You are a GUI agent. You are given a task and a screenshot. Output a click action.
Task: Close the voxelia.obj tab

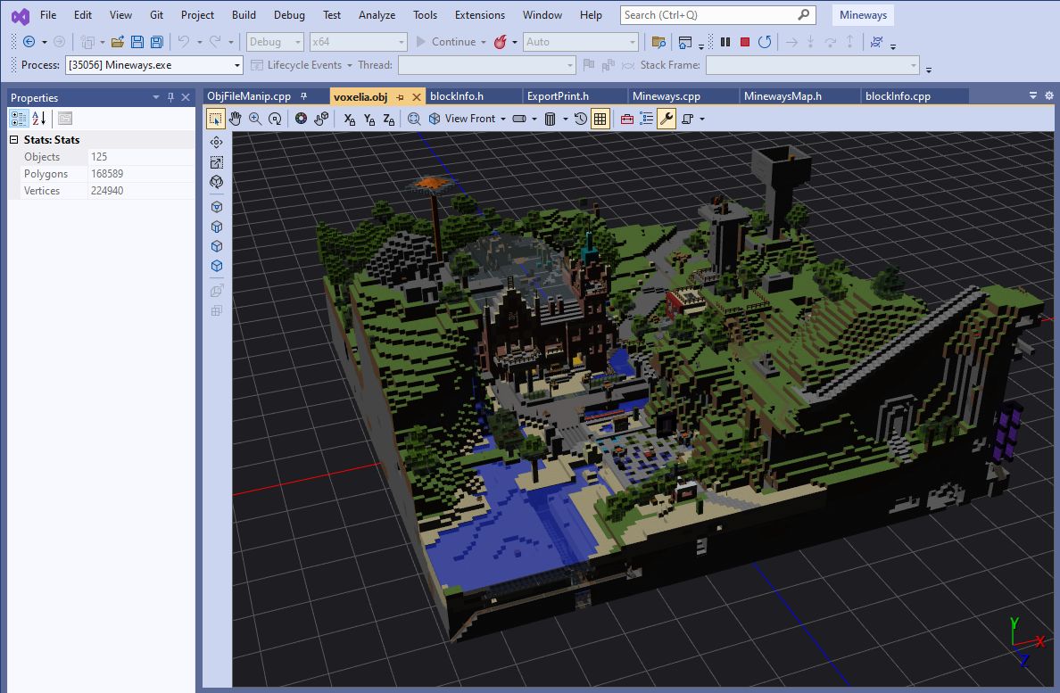point(417,97)
